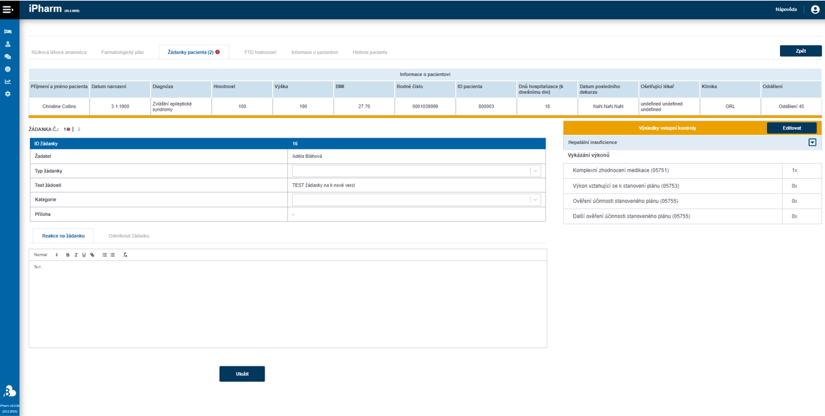Toggle italic formatting in the editor
The height and width of the screenshot is (416, 825).
click(x=76, y=255)
